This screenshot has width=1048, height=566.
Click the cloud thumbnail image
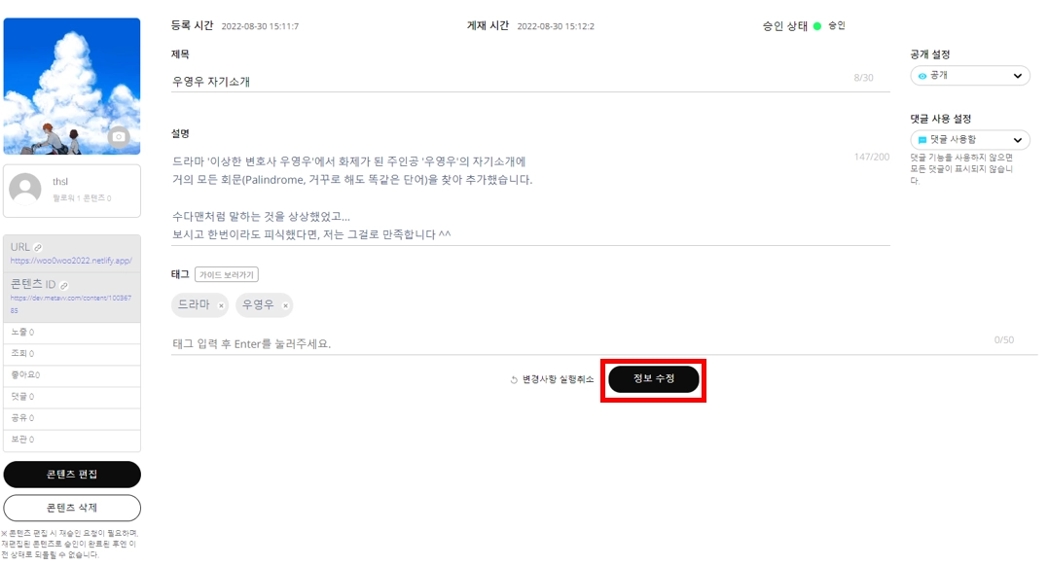pyautogui.click(x=72, y=87)
